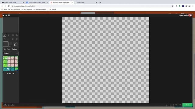The width and height of the screenshot is (195, 109).
Task: Go to previous gallery page
Action: pyautogui.click(x=8, y=74)
